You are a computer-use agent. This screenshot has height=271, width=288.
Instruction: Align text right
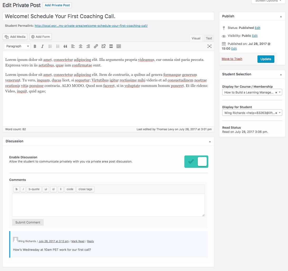pyautogui.click(x=88, y=46)
